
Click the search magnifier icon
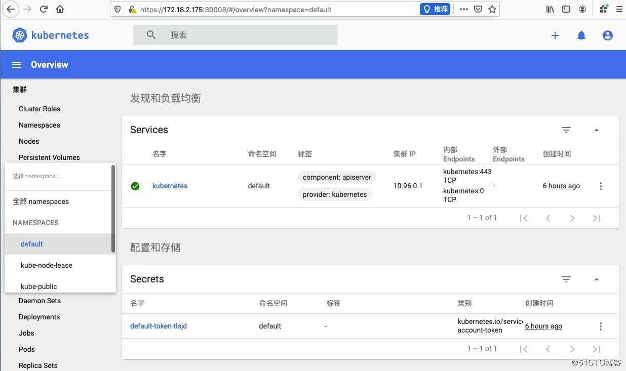coord(151,34)
